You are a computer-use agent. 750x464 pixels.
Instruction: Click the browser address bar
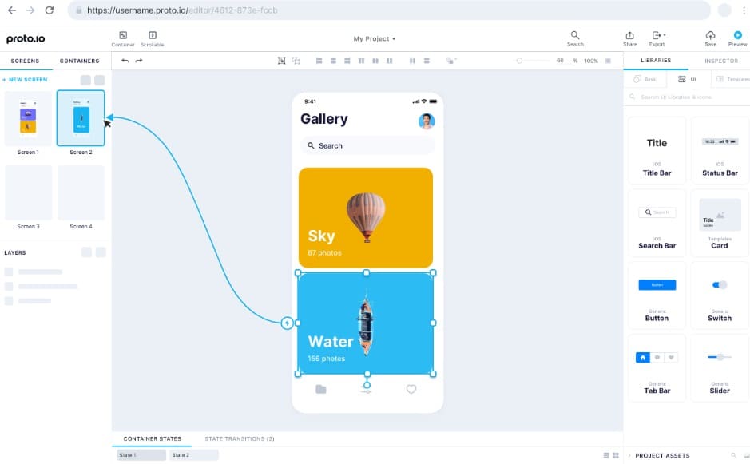click(388, 10)
